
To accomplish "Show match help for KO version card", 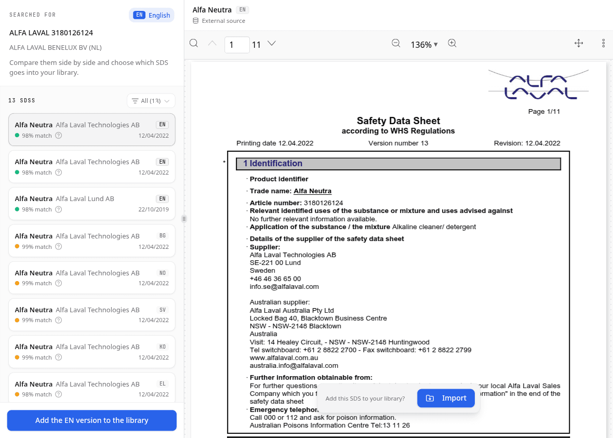I will [59, 357].
